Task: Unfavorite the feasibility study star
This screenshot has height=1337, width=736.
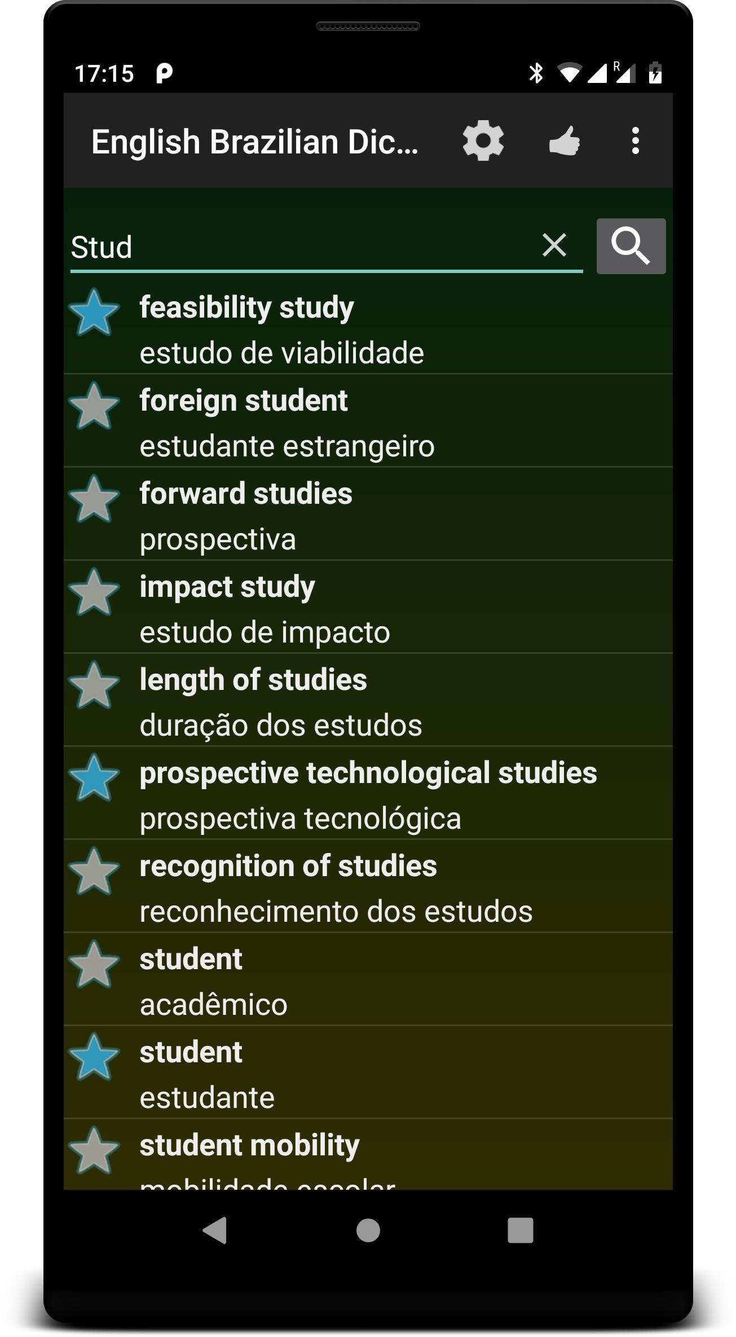Action: coord(94,312)
